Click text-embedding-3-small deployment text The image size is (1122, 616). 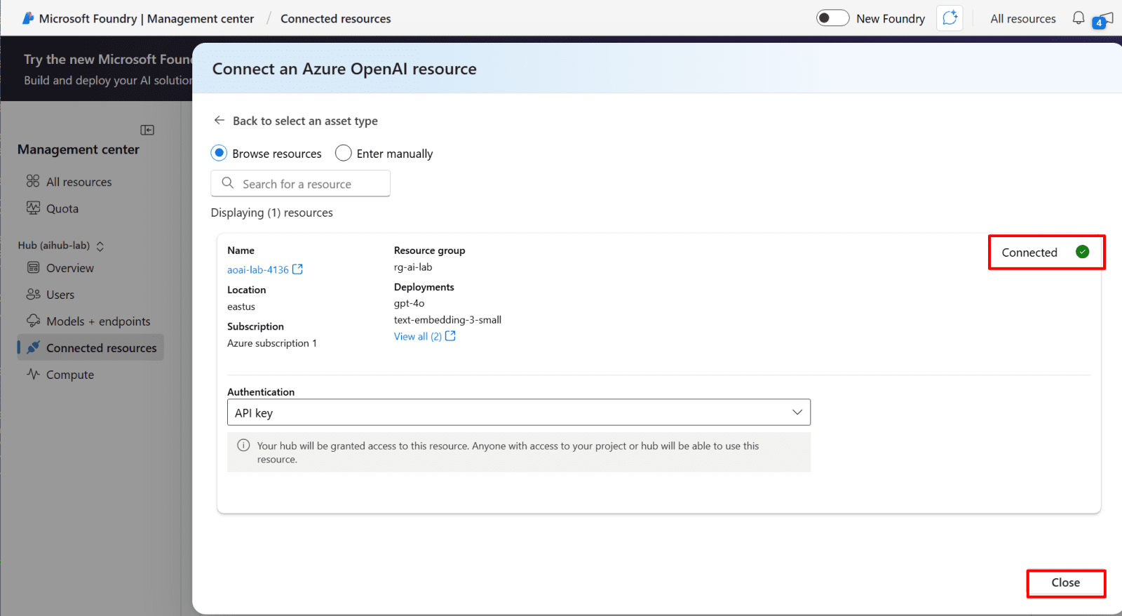pos(447,320)
